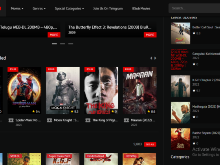220x165 pixels.
Task: Open Better Call Saul title in sidebar
Action: (x=206, y=27)
